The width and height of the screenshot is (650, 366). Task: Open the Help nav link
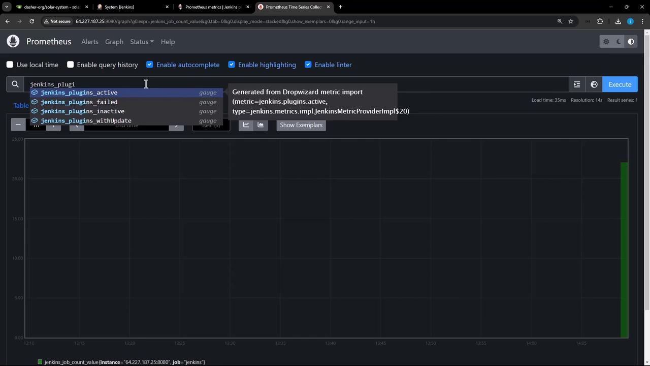pos(168,42)
